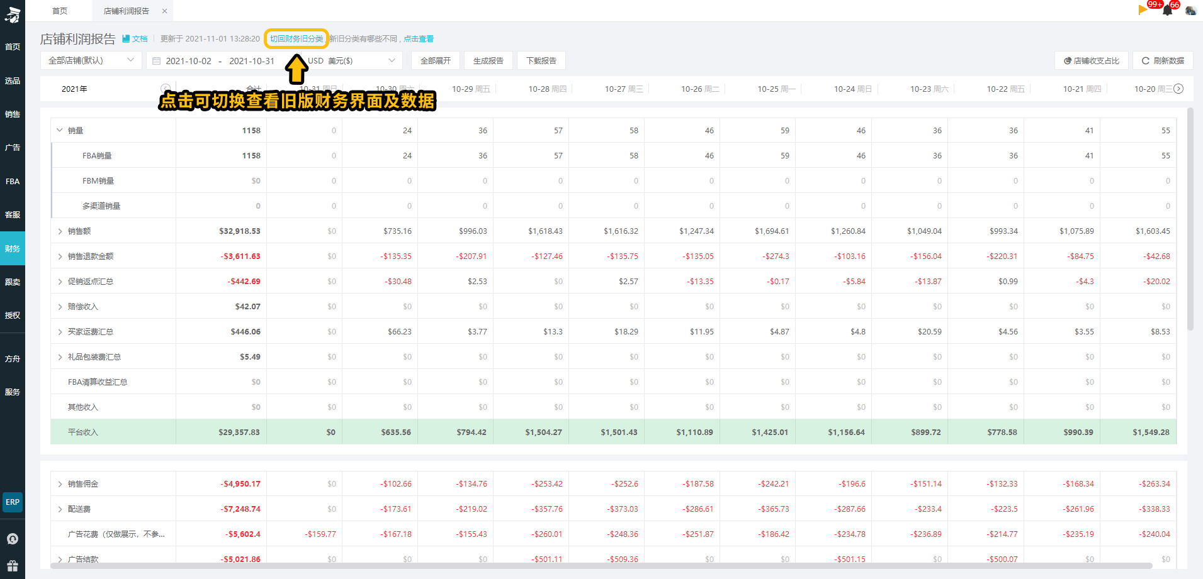This screenshot has height=579, width=1203.
Task: Click the 销售退款金额 total -$3,611.63
Action: 240,256
